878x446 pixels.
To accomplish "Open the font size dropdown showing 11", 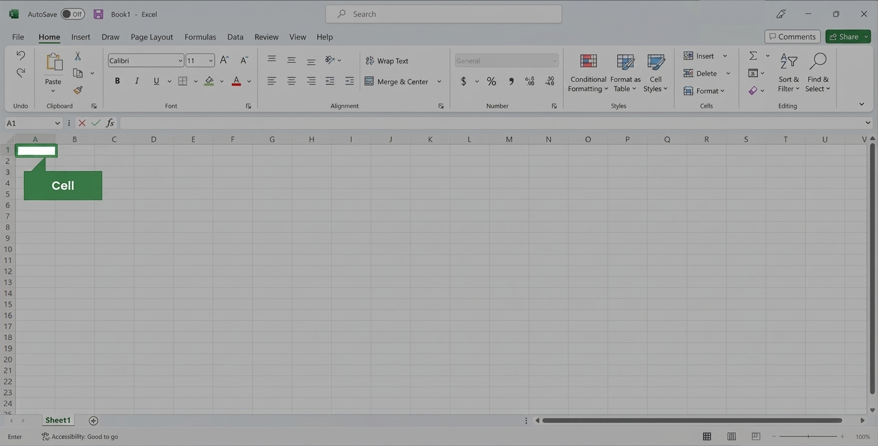I will 211,61.
